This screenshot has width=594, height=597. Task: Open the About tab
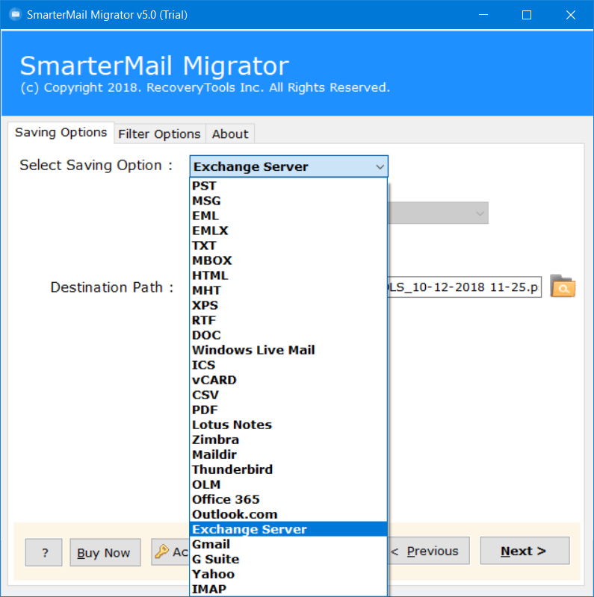pyautogui.click(x=229, y=134)
